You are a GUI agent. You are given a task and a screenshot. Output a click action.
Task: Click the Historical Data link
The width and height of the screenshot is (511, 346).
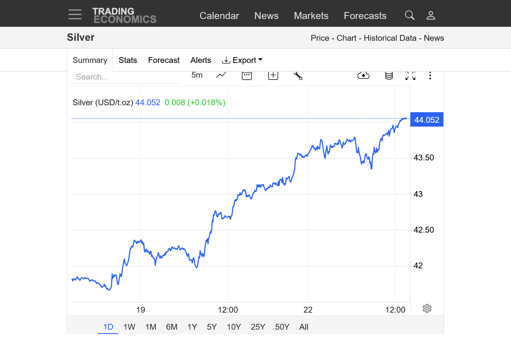(x=391, y=38)
